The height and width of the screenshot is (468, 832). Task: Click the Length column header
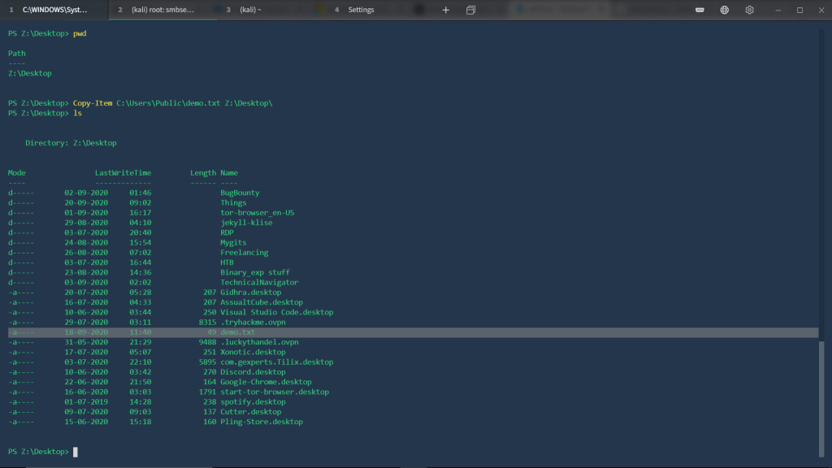tap(203, 173)
